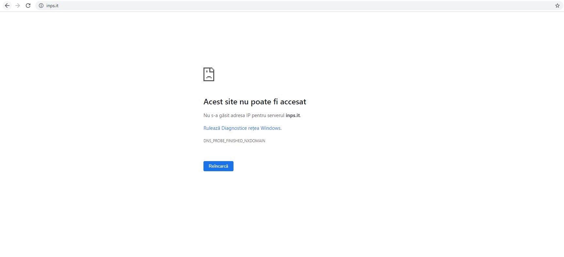Bookmark this page with the star icon
The height and width of the screenshot is (257, 564).
[x=557, y=6]
